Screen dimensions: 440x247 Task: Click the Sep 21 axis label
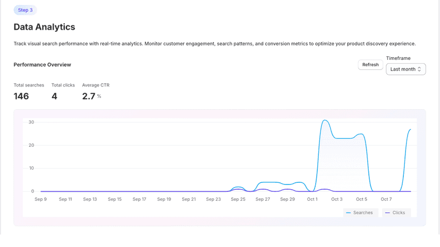click(x=189, y=199)
